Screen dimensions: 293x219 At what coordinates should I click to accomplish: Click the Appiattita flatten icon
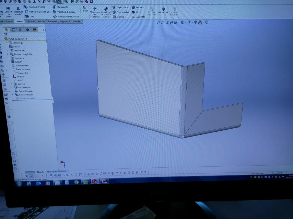click(x=139, y=17)
